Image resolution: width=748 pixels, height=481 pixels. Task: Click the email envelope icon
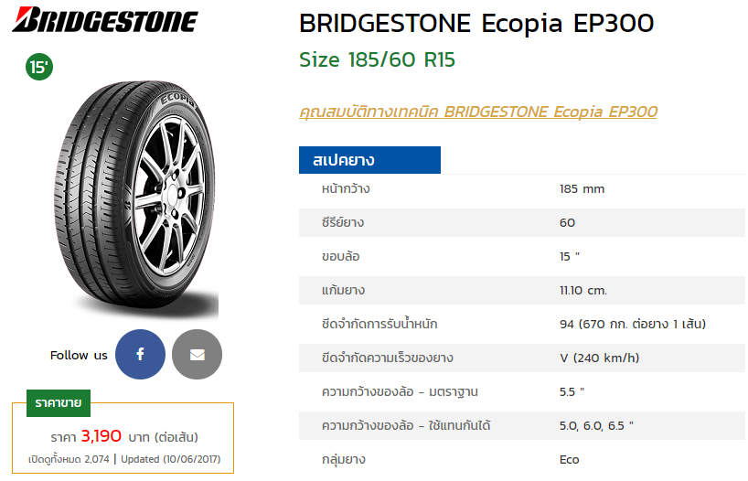[197, 355]
